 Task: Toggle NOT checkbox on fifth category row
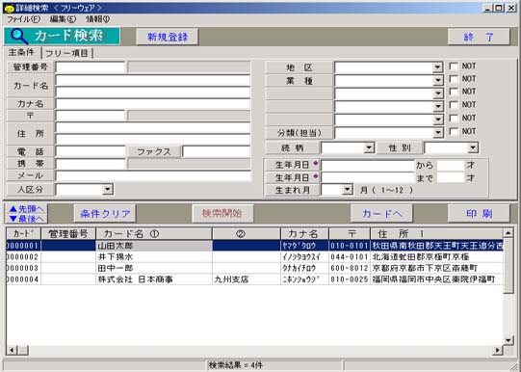point(454,118)
